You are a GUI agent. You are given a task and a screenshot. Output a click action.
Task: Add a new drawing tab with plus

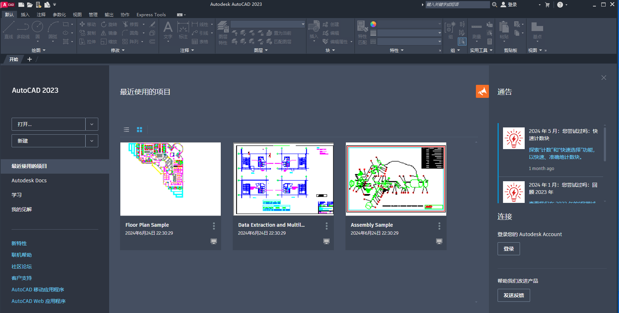point(30,59)
